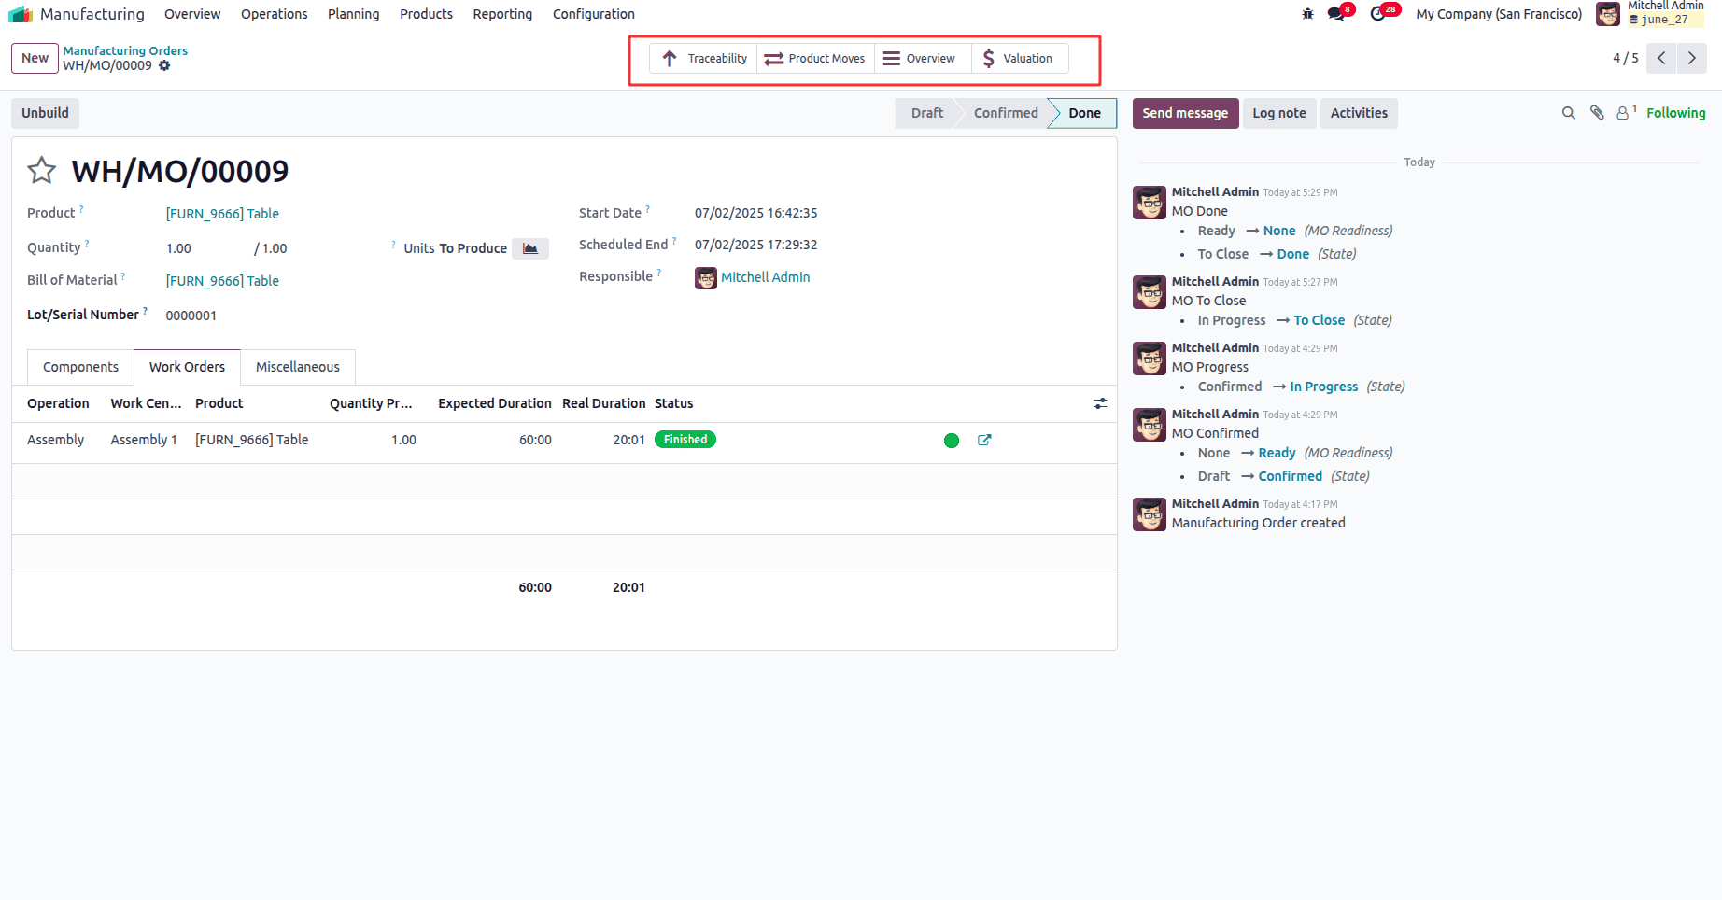Open the Bill of Material [FURN_9666] Table link
Viewport: 1722px width, 900px height.
(222, 281)
